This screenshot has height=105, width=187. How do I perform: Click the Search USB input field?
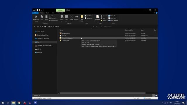pyautogui.click(x=128, y=26)
